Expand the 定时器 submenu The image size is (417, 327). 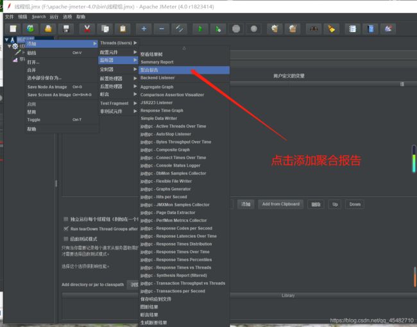tap(118, 69)
